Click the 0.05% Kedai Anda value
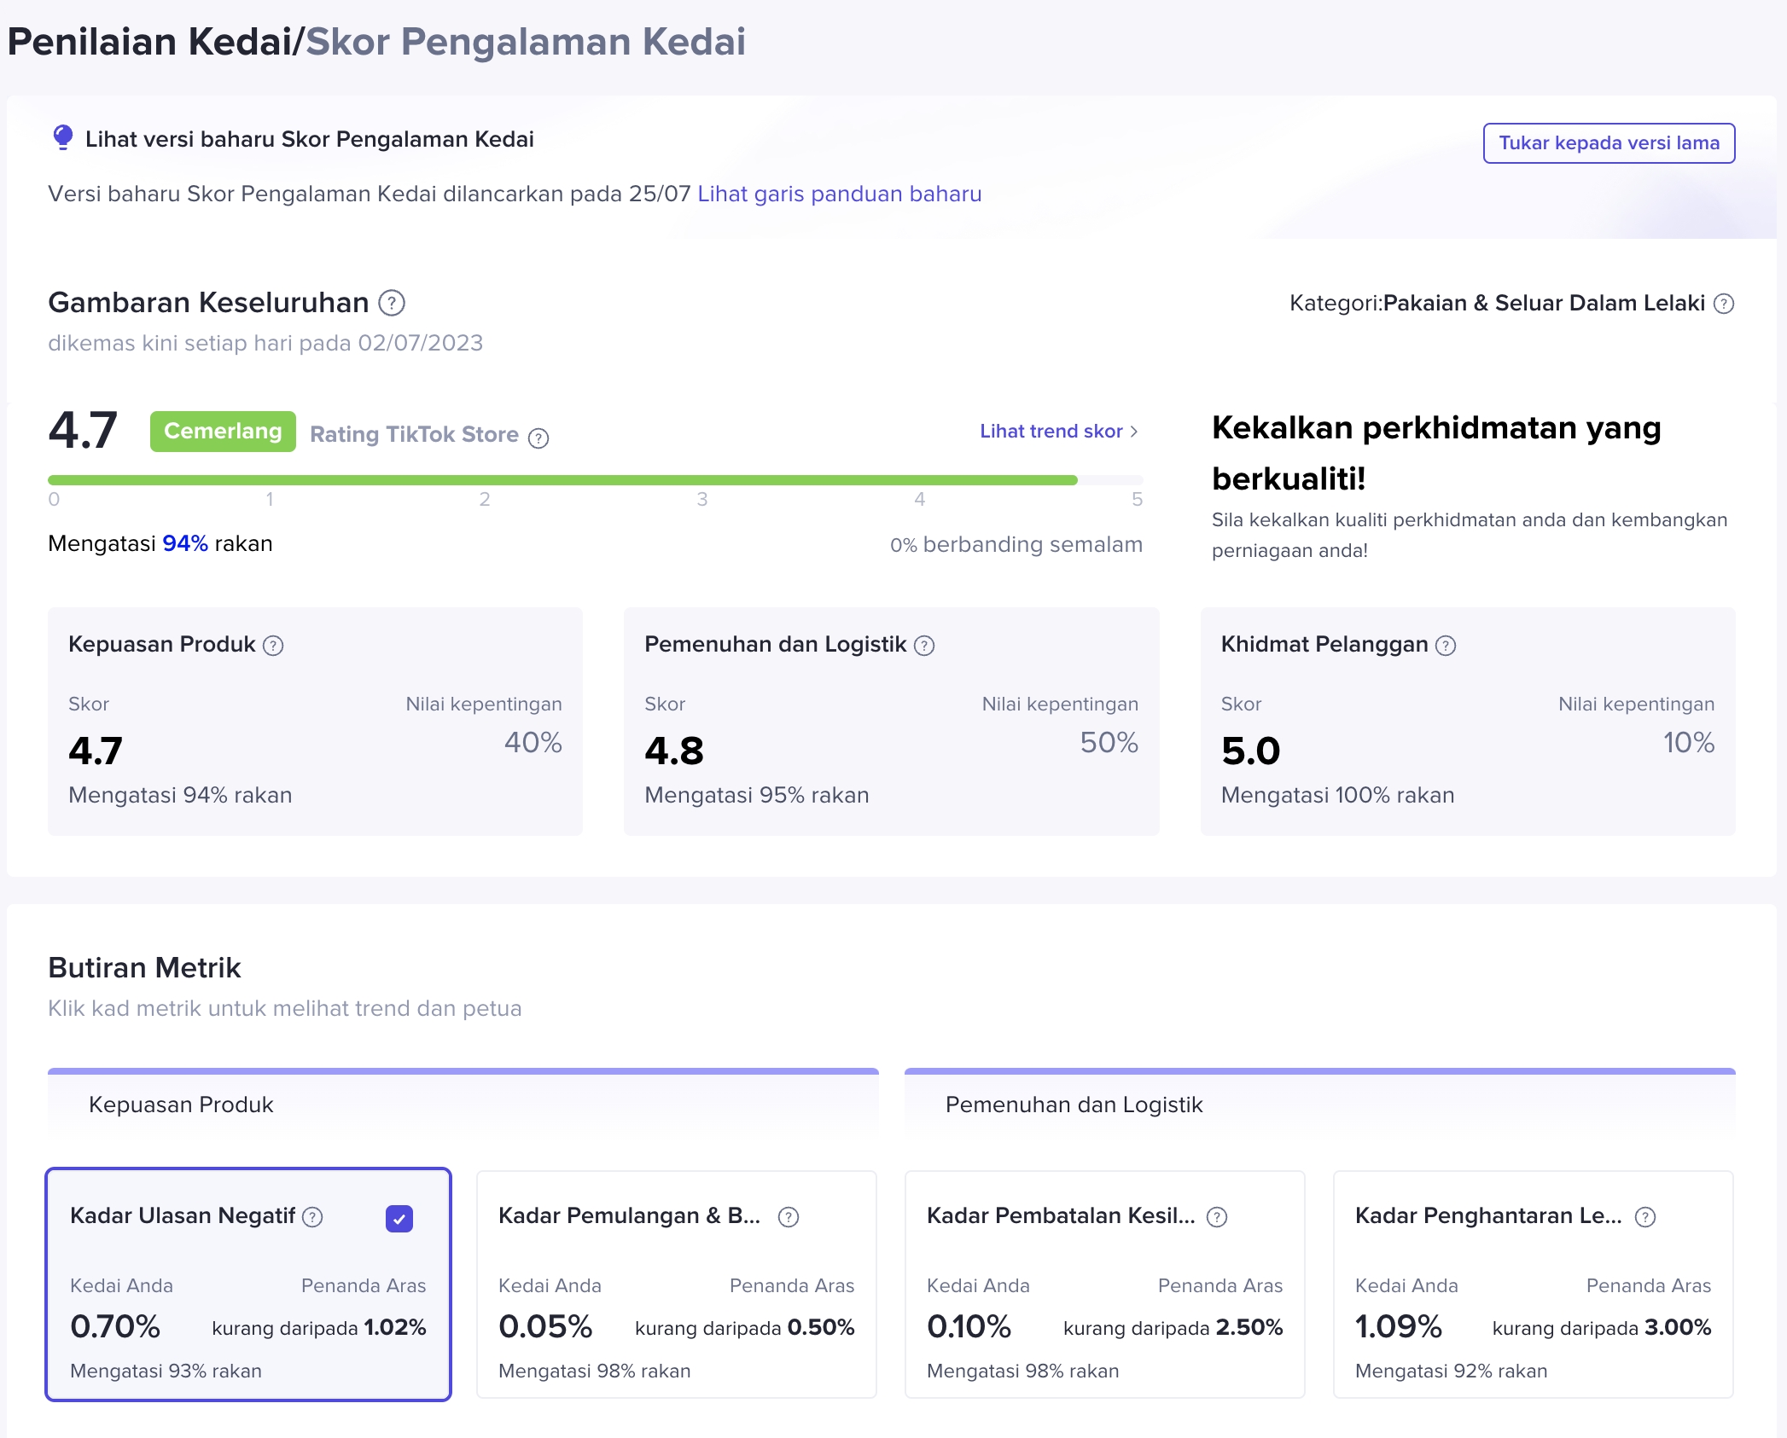The height and width of the screenshot is (1438, 1787). (545, 1326)
